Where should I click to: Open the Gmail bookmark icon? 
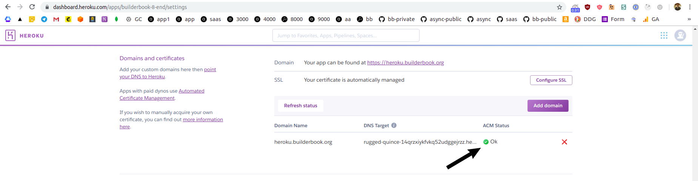tap(56, 19)
